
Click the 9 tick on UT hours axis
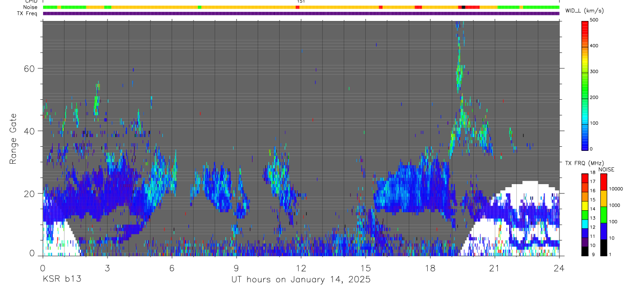[236, 268]
